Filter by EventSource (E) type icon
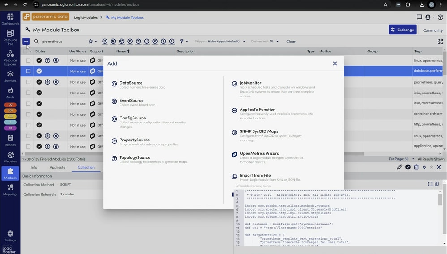The height and width of the screenshot is (254, 447). pos(113,41)
